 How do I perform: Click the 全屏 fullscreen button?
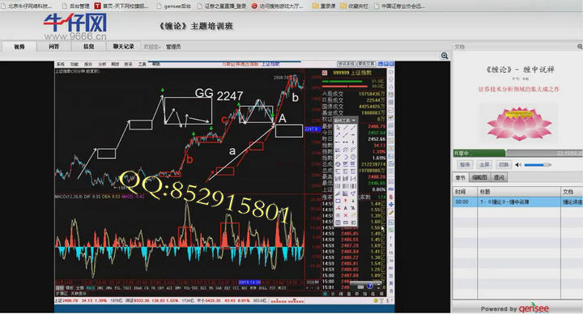click(x=484, y=164)
